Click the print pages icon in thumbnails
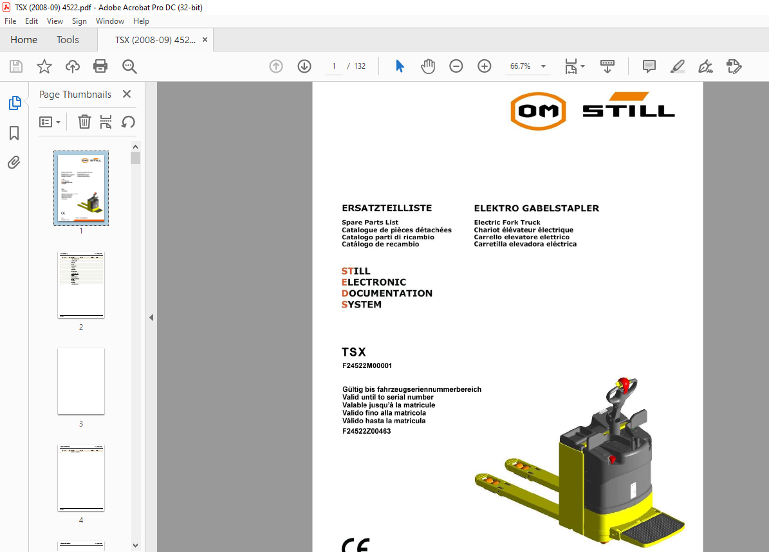Image resolution: width=769 pixels, height=552 pixels. (x=106, y=122)
